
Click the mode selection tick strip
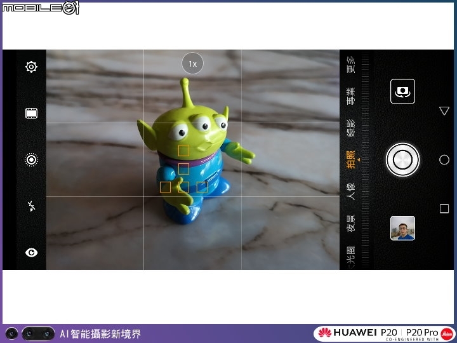pos(366,160)
